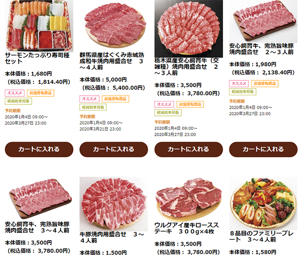
Task: Click オススメ tag under the sushi set
Action: pos(15,93)
